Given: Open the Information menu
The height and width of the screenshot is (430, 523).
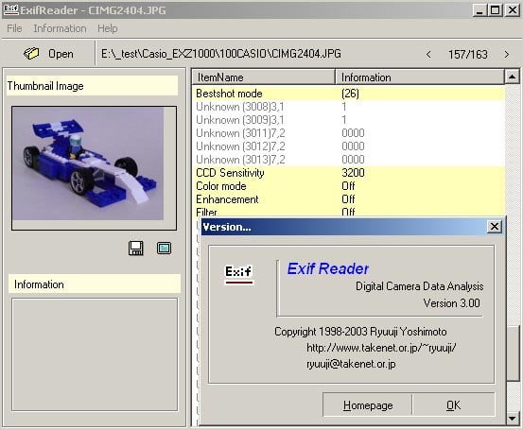Looking at the screenshot, I should pos(60,28).
